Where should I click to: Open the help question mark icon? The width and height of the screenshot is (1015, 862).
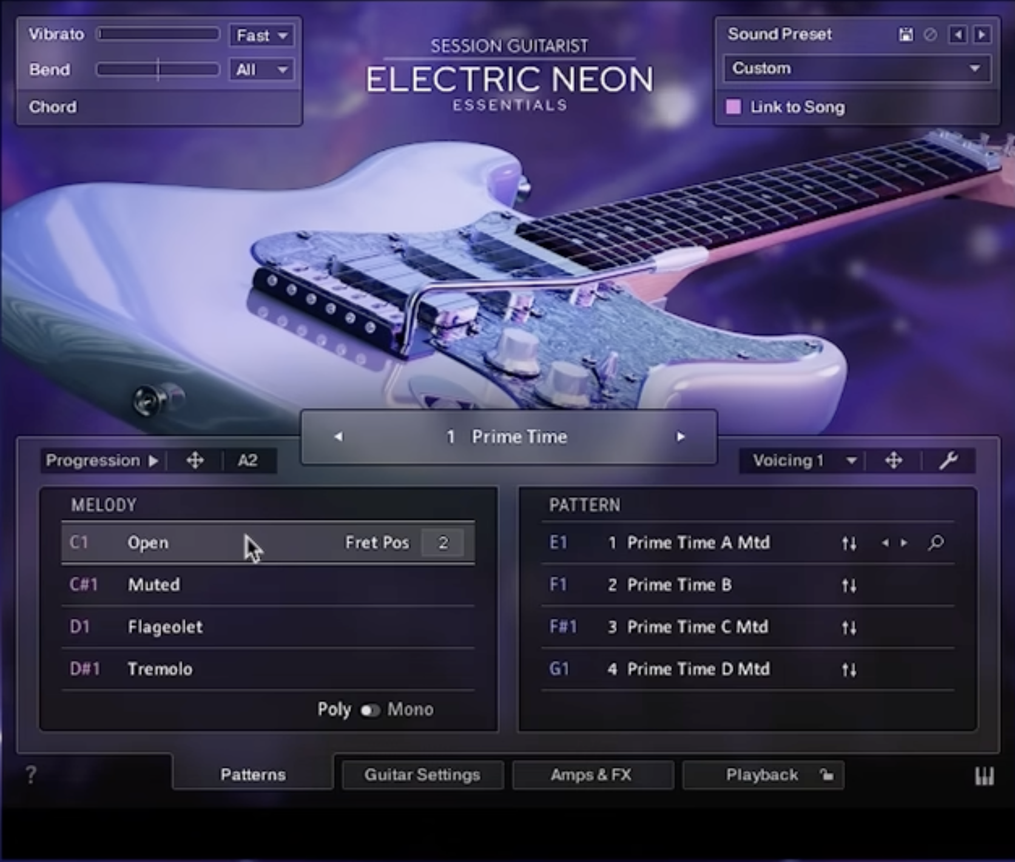click(x=31, y=775)
